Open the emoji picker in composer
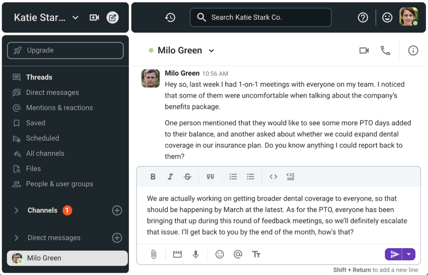 pyautogui.click(x=219, y=254)
